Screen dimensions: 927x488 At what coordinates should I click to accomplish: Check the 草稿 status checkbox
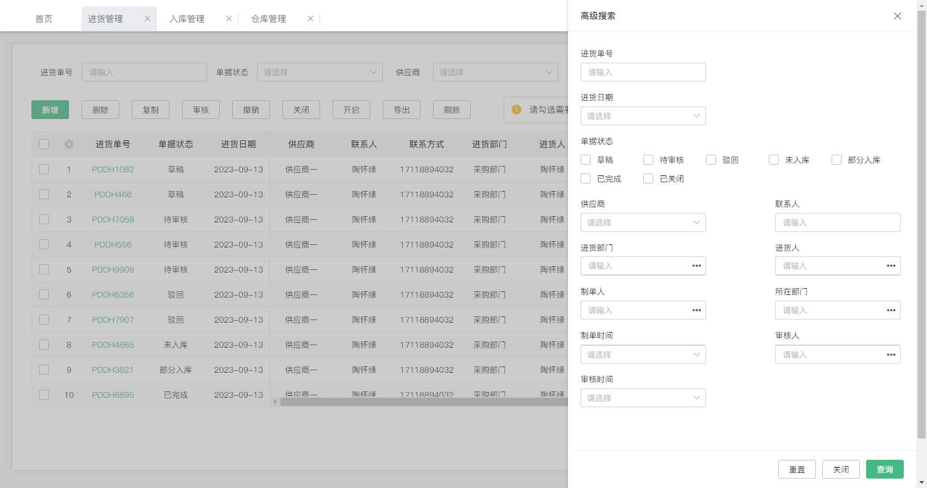[586, 160]
